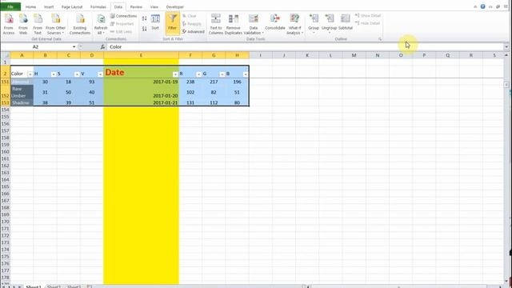Image resolution: width=512 pixels, height=288 pixels.
Task: Open the Page Layout tab
Action: click(x=72, y=7)
